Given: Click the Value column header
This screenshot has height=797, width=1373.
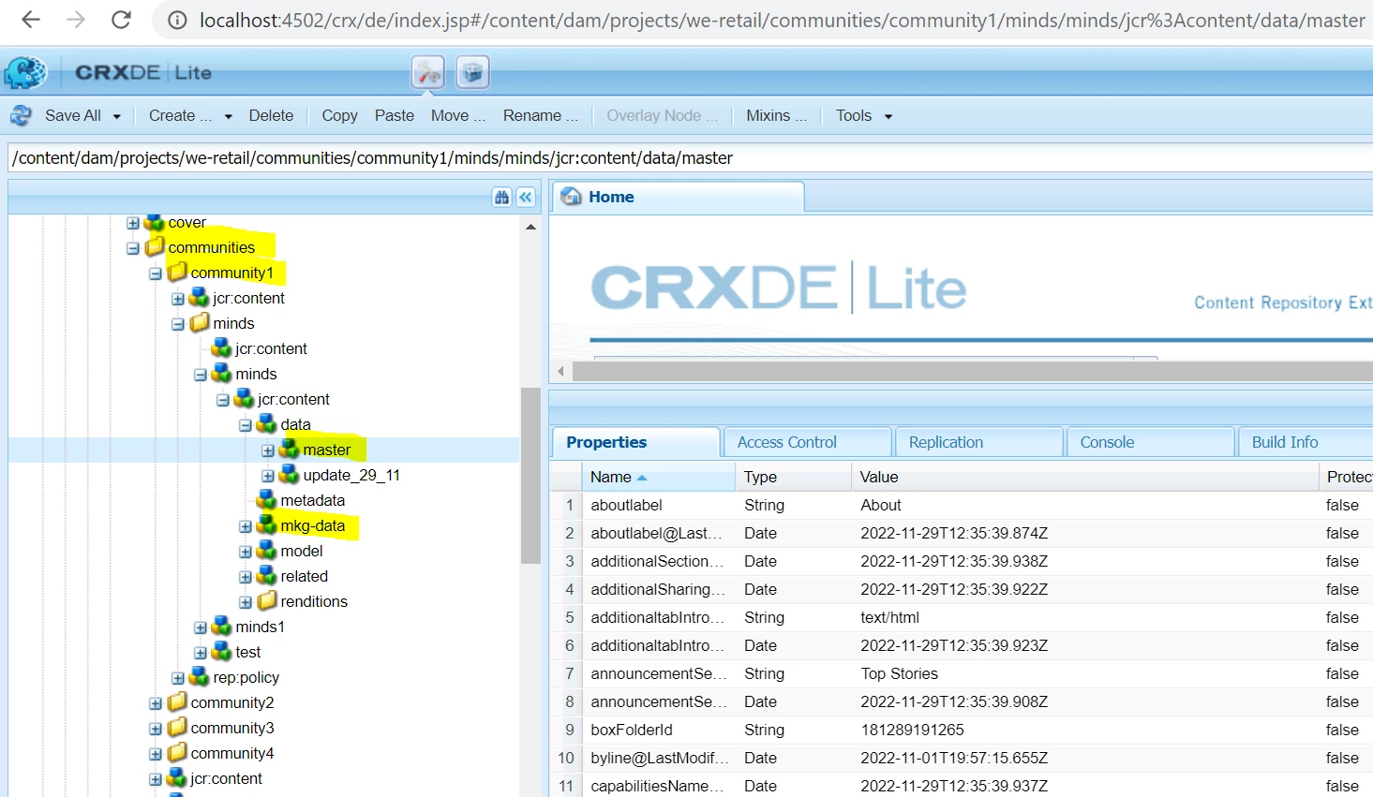Looking at the screenshot, I should point(1084,477).
